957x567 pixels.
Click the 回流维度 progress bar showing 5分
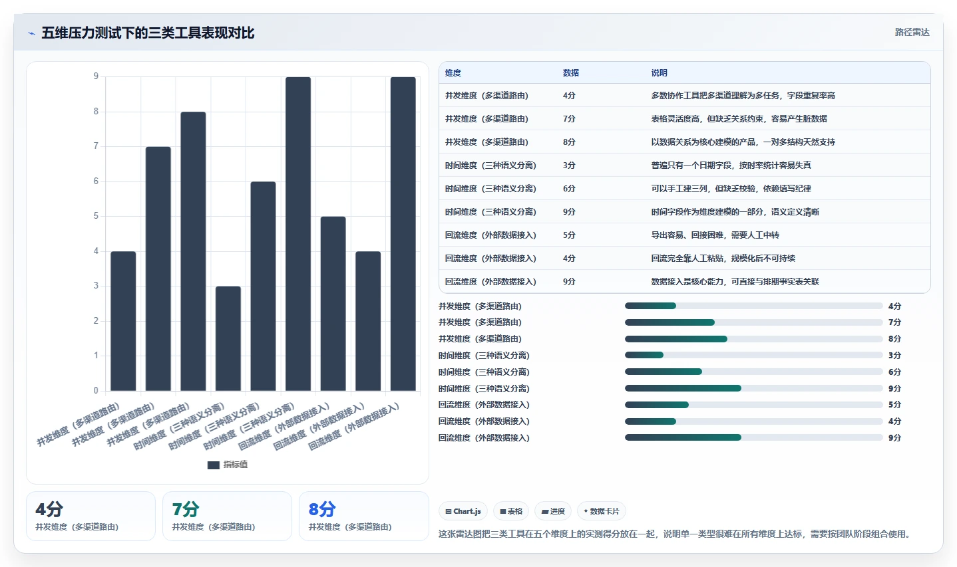point(753,405)
